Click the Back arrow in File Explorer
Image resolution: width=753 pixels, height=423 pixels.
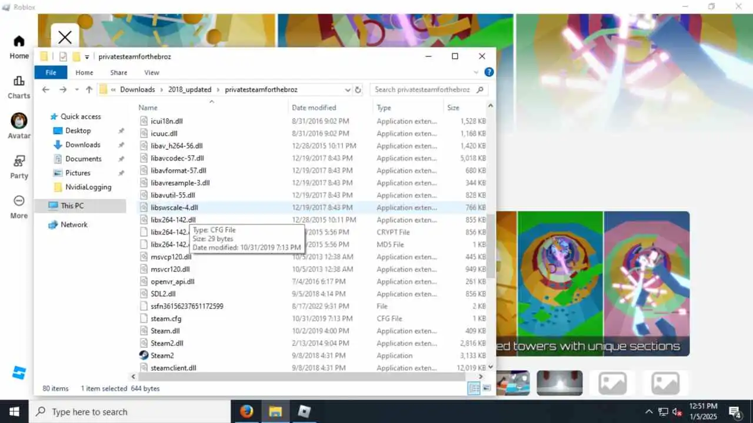click(x=46, y=89)
